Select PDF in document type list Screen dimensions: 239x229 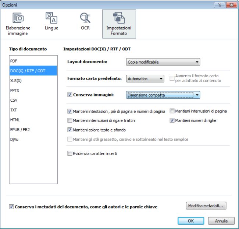point(14,61)
